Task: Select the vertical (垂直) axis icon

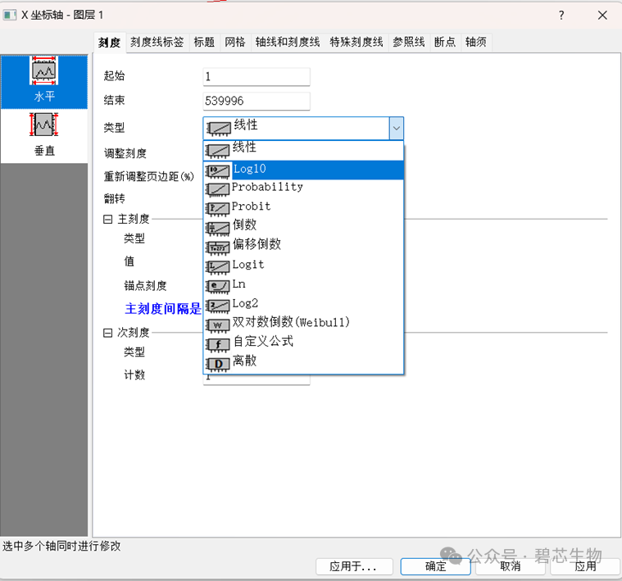Action: click(43, 125)
